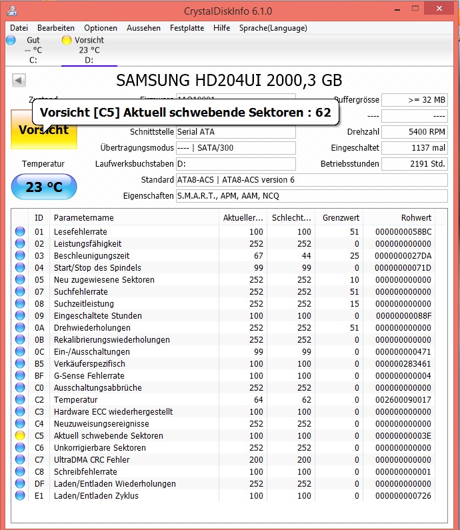Screen dimensions: 460x530
Task: Click the Aktueller... column header
Action: 243,218
